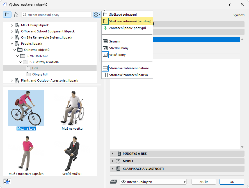The width and height of the screenshot is (249, 188).
Task: Click the Výchozí label
Action: point(239,15)
